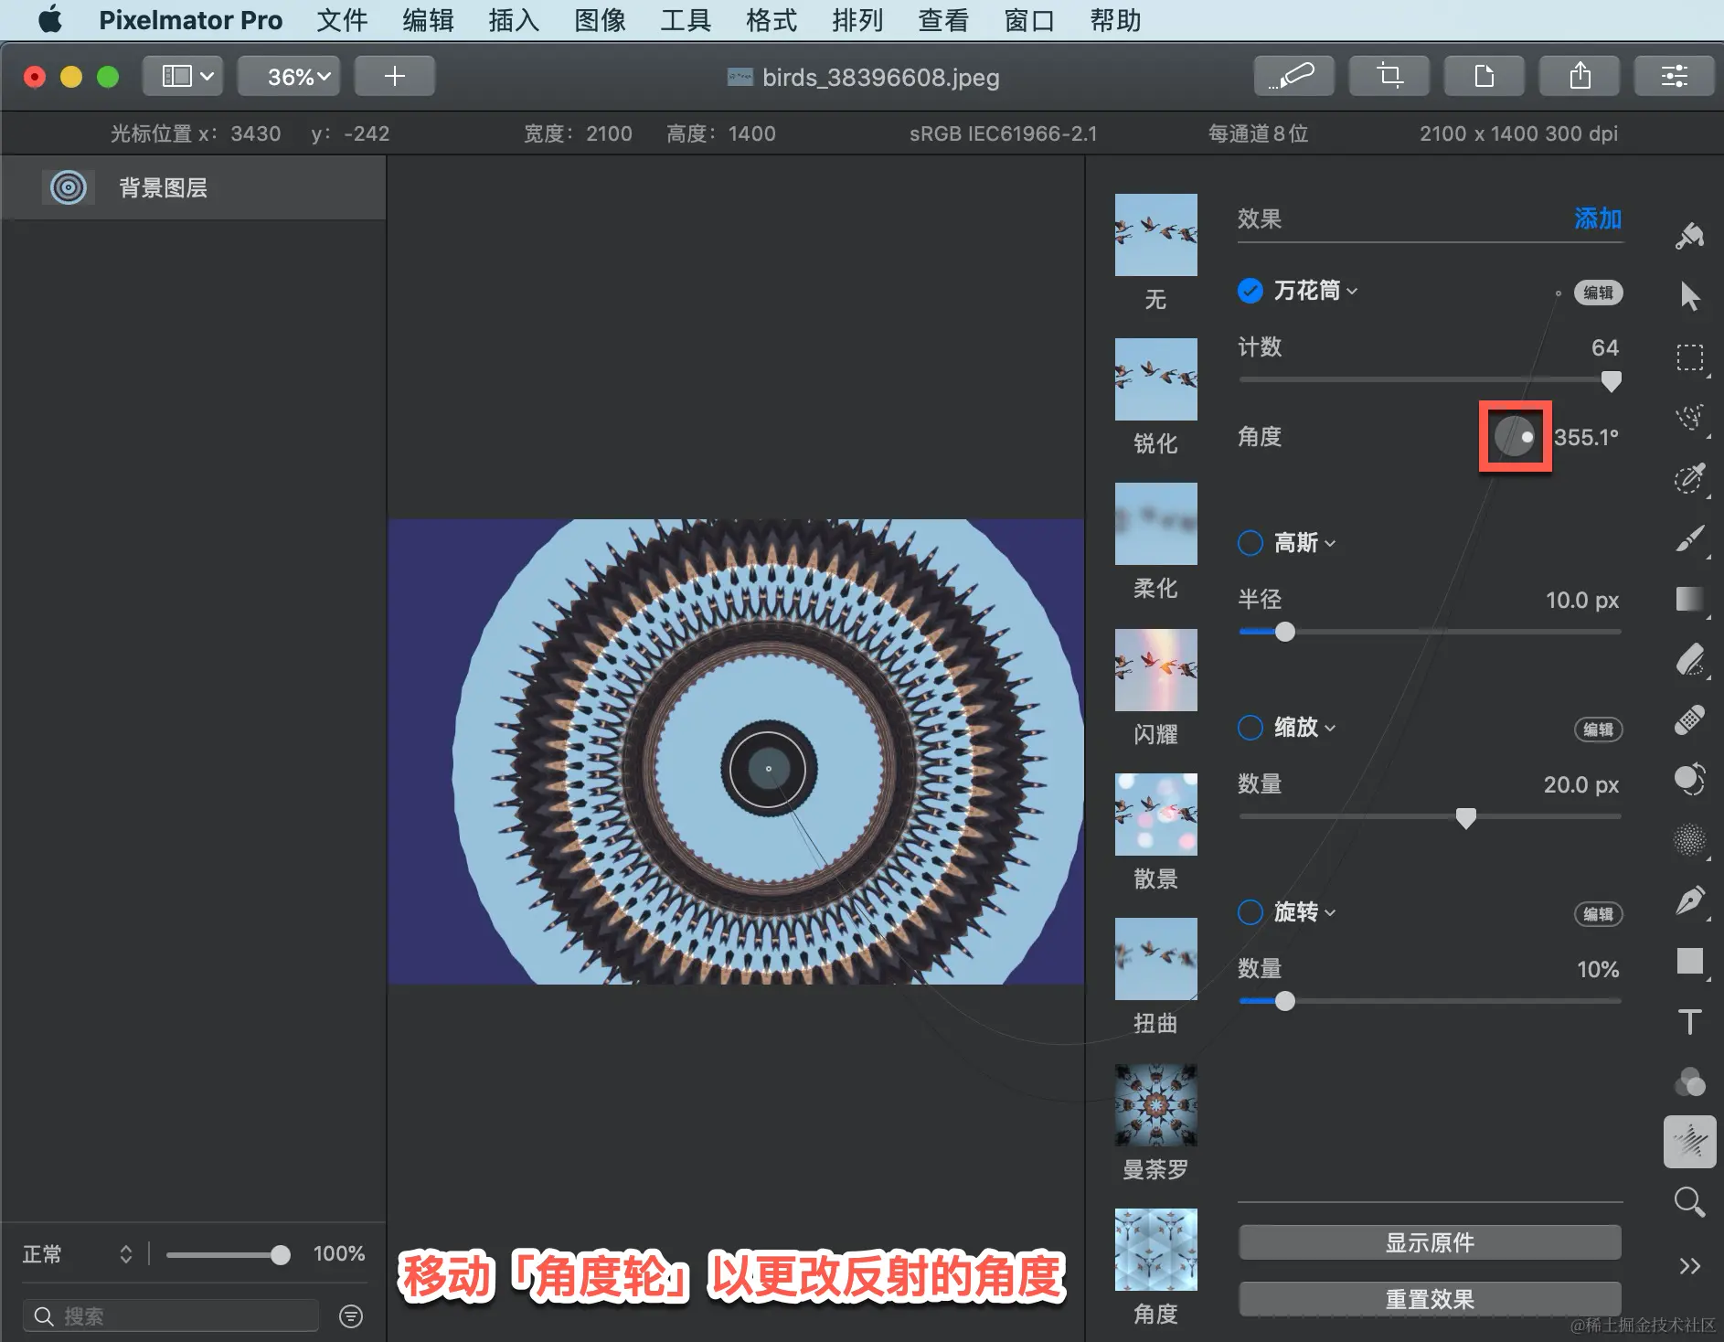Click the layer filter icon beside search
Viewport: 1724px width, 1342px height.
(351, 1315)
